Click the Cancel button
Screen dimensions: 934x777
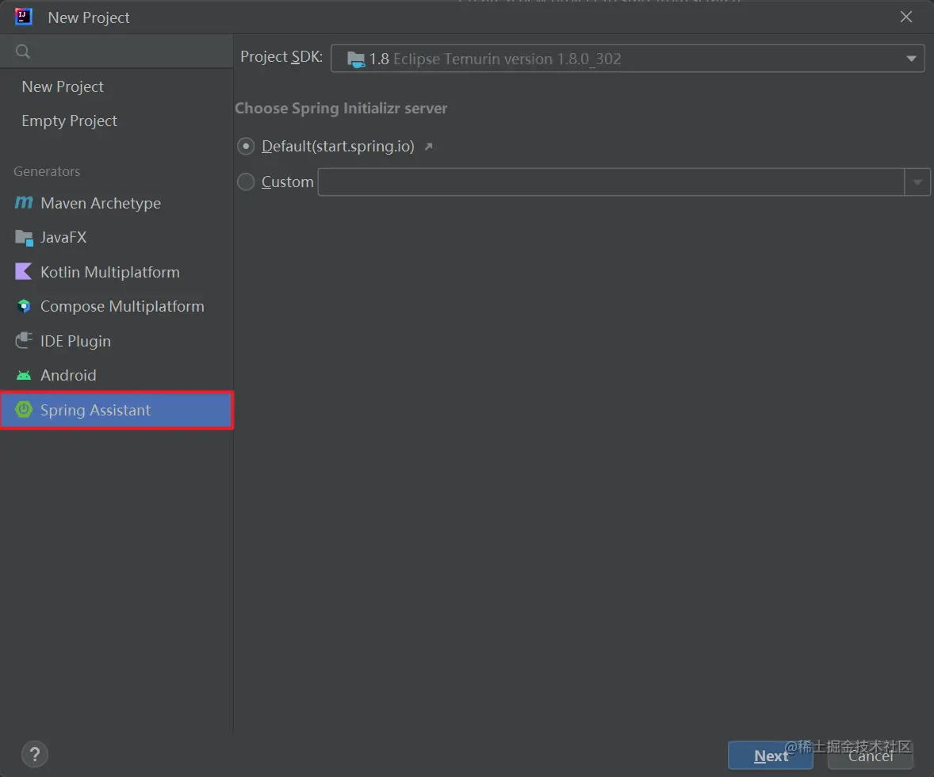tap(871, 756)
